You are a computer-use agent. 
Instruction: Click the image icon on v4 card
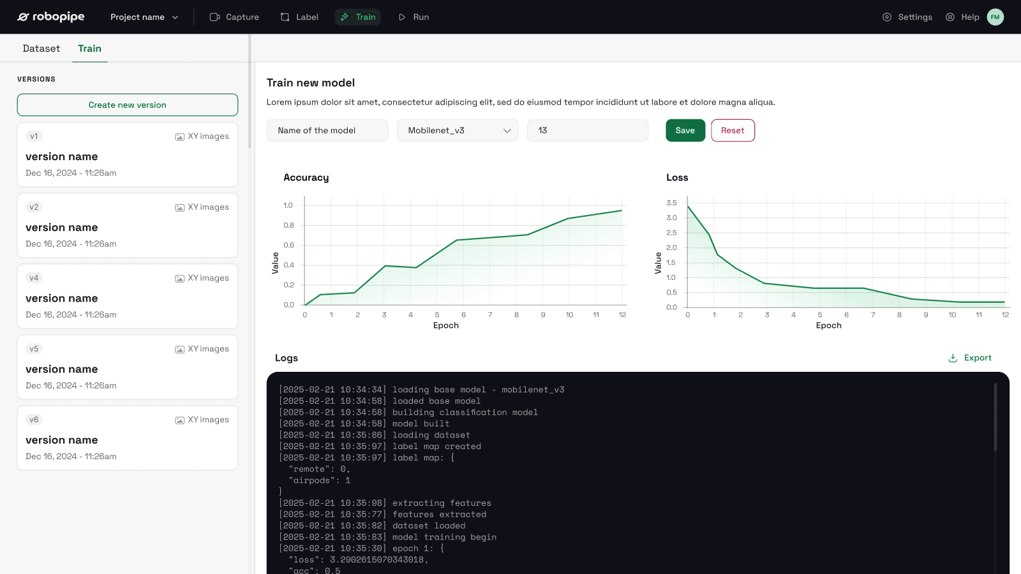coord(180,278)
